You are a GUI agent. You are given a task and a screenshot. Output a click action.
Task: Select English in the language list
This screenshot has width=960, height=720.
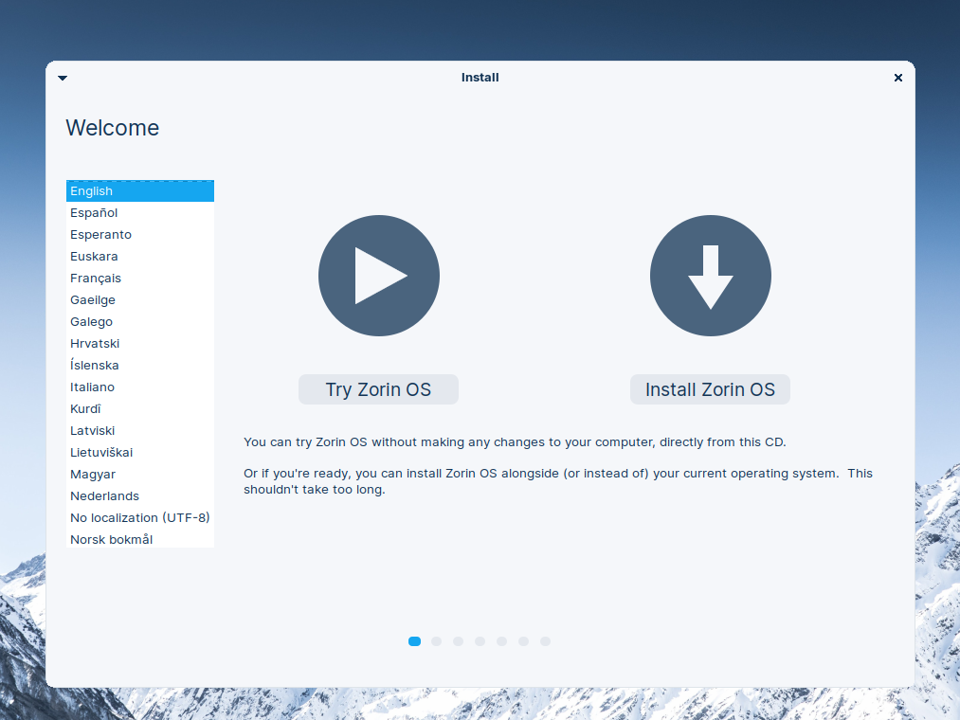pos(140,191)
